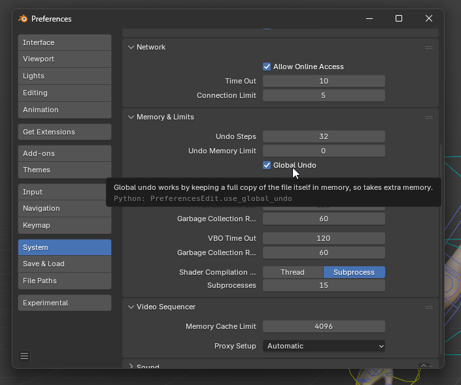Viewport: 461px width, 385px height.
Task: Click the Blender logo in title bar
Action: (23, 19)
